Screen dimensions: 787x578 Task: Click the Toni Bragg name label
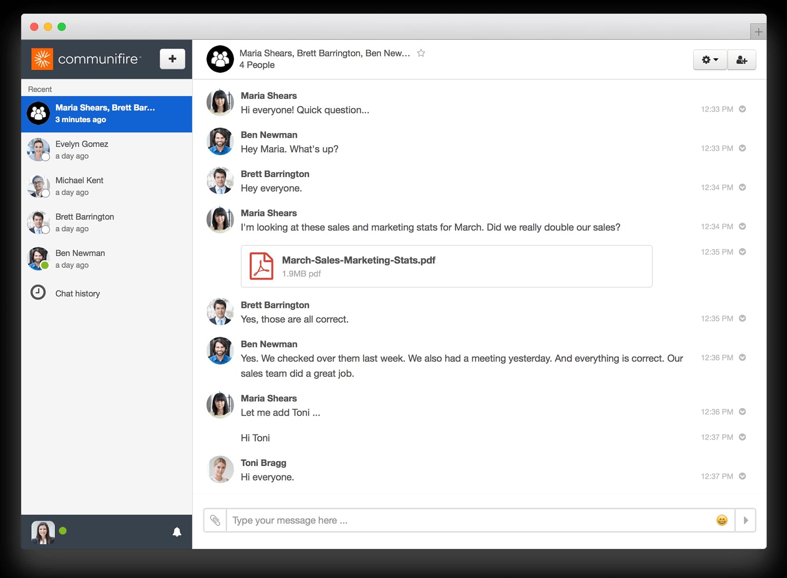point(264,463)
